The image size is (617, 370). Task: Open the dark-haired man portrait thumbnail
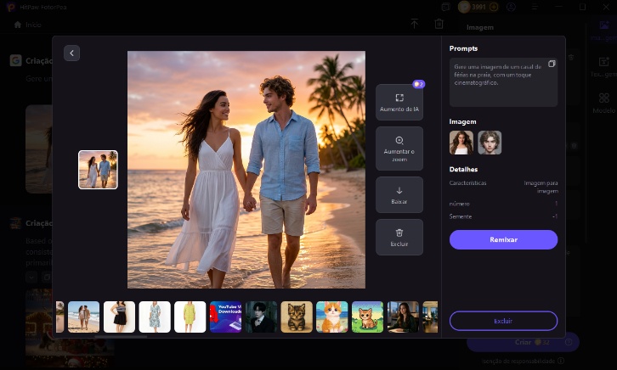click(x=261, y=317)
